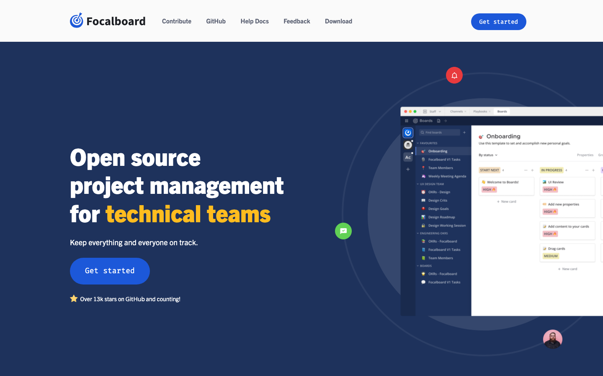Image resolution: width=603 pixels, height=376 pixels.
Task: Open IN PROGRESS column options menu
Action: tap(587, 170)
